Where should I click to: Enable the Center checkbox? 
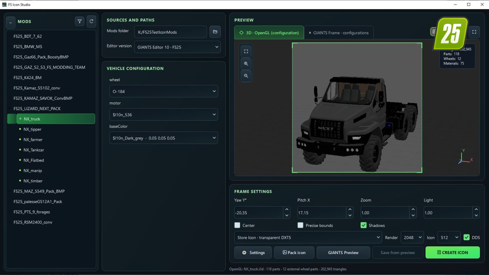click(237, 225)
